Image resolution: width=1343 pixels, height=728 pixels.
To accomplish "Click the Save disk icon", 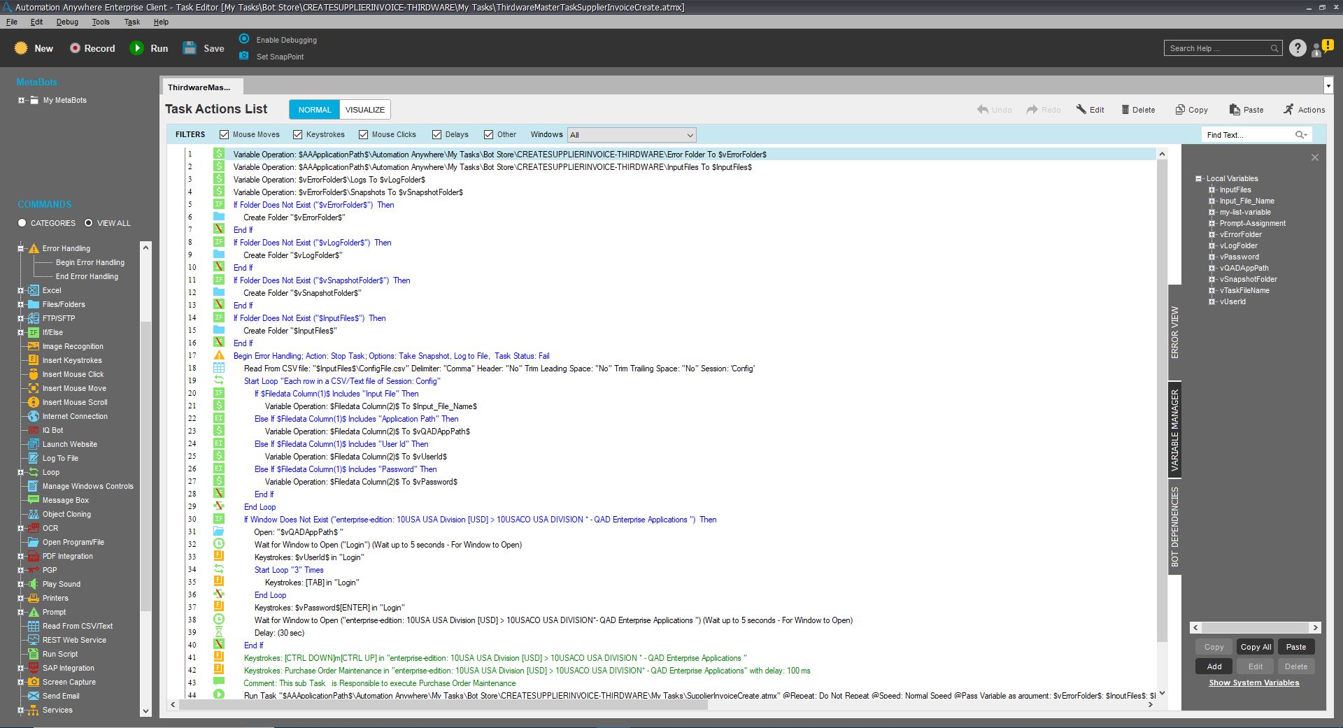I will (190, 48).
